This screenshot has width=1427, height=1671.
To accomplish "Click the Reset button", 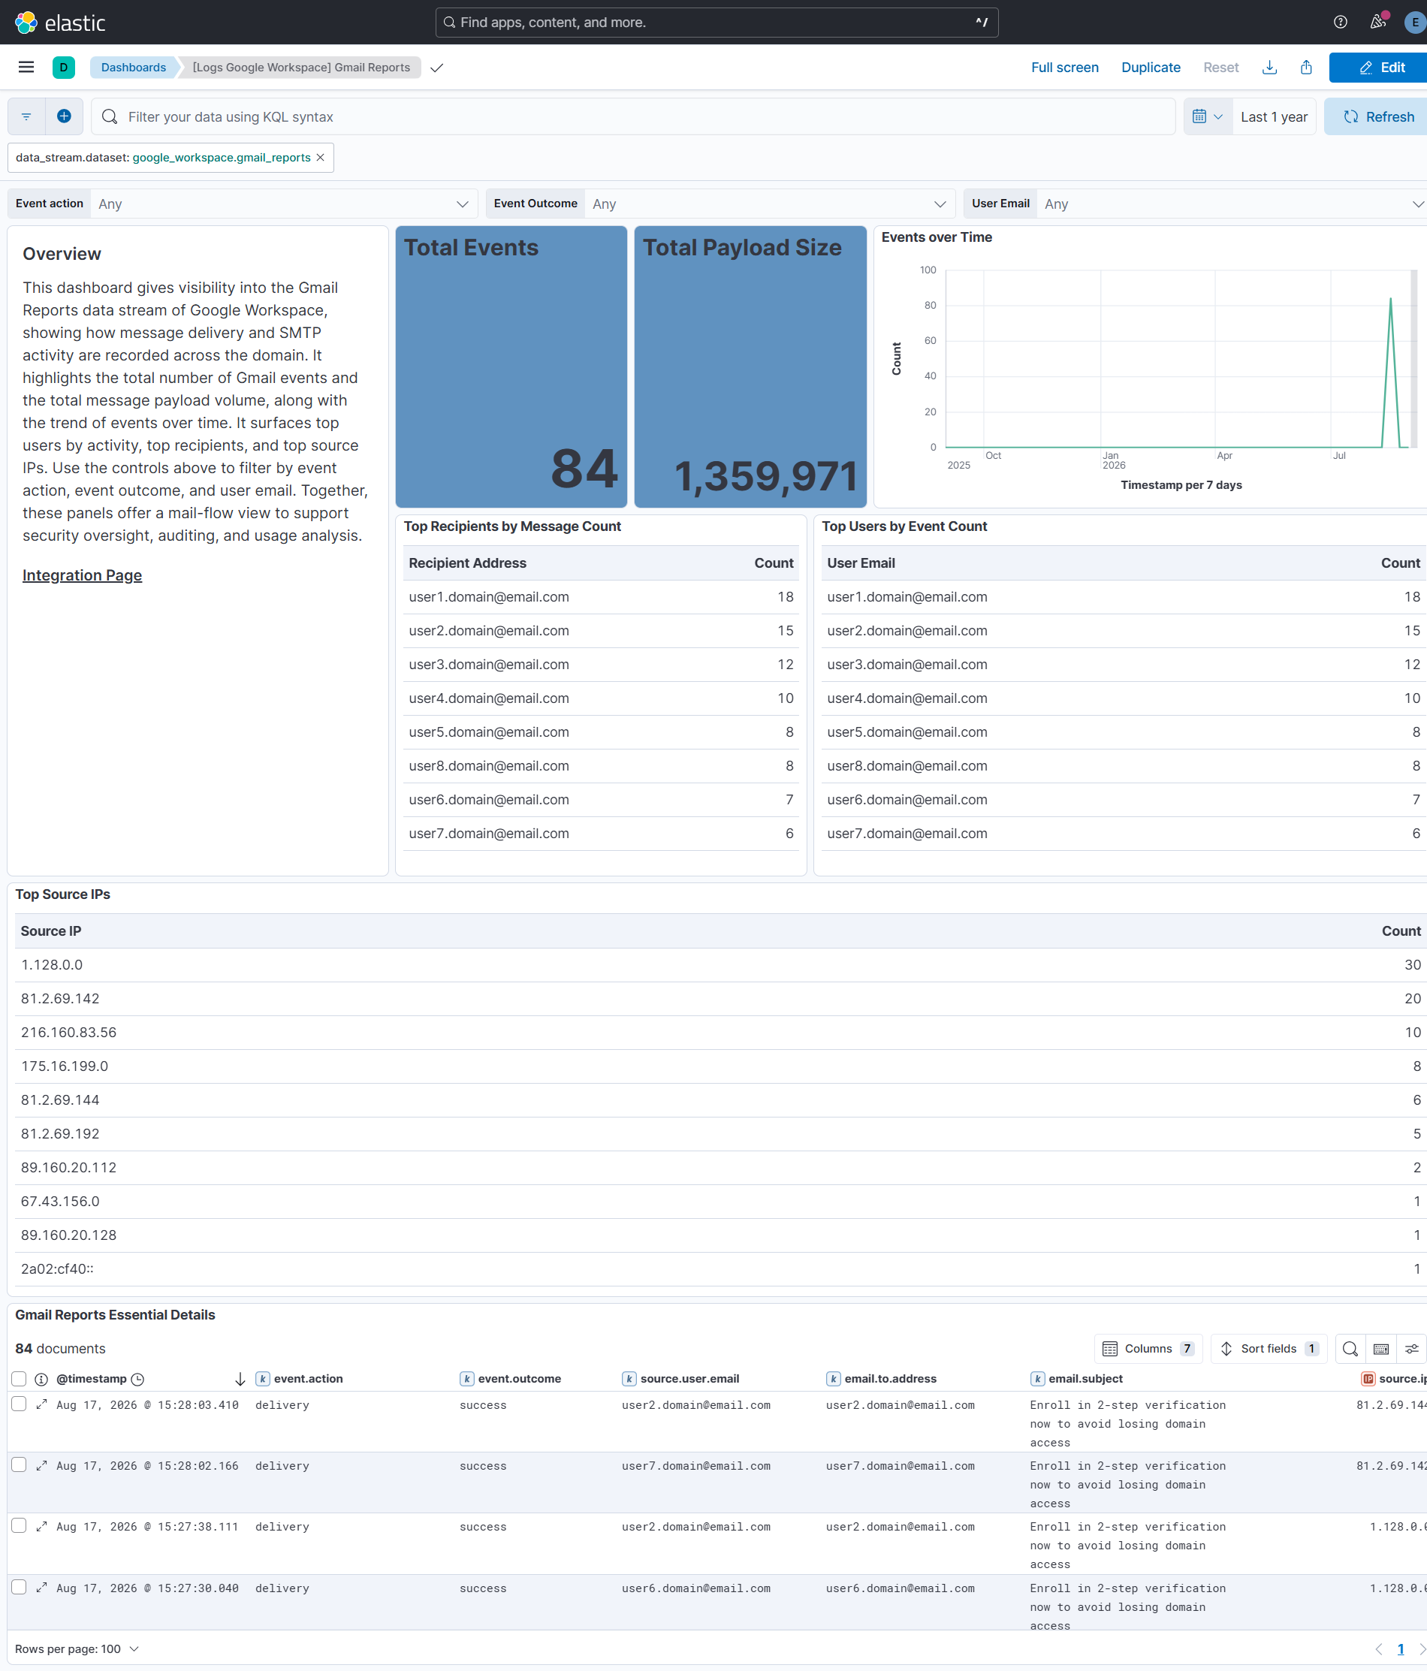I will (x=1220, y=68).
